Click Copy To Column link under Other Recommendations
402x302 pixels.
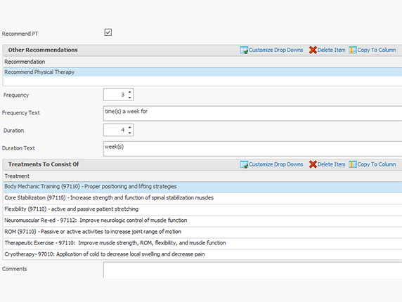[x=377, y=50]
